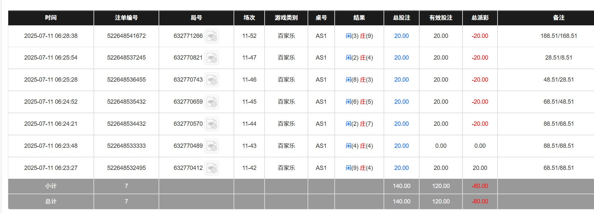Click the 时间 column header
This screenshot has width=594, height=213.
pyautogui.click(x=51, y=18)
